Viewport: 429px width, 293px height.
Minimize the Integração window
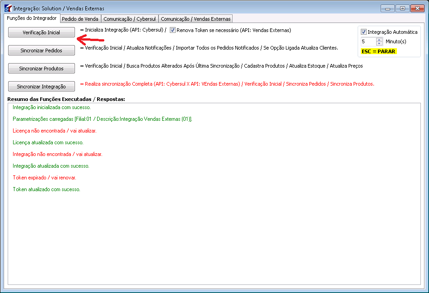pyautogui.click(x=387, y=9)
